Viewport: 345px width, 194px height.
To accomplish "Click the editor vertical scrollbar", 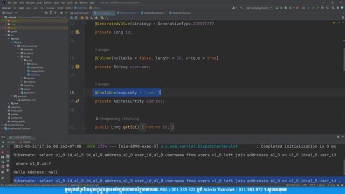I will [x=344, y=59].
